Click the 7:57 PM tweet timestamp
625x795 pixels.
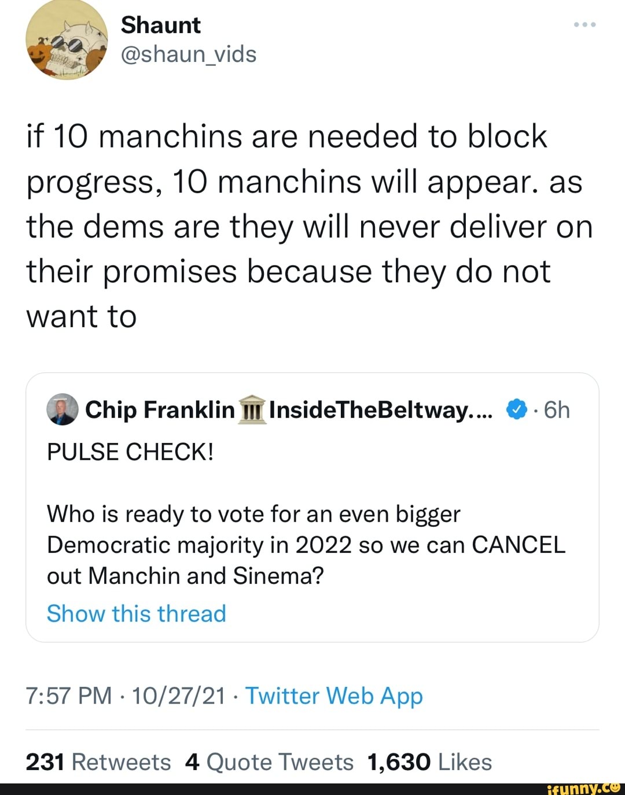pos(69,696)
